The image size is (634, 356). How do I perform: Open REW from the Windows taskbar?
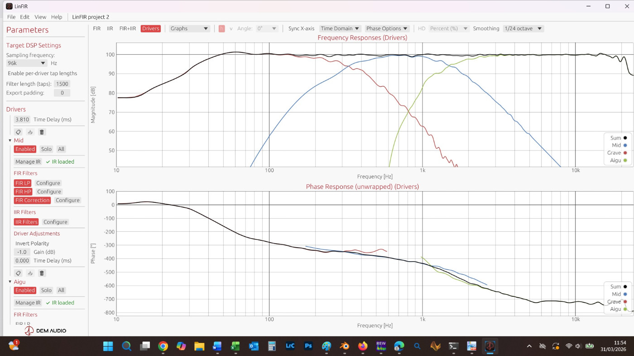click(x=381, y=346)
